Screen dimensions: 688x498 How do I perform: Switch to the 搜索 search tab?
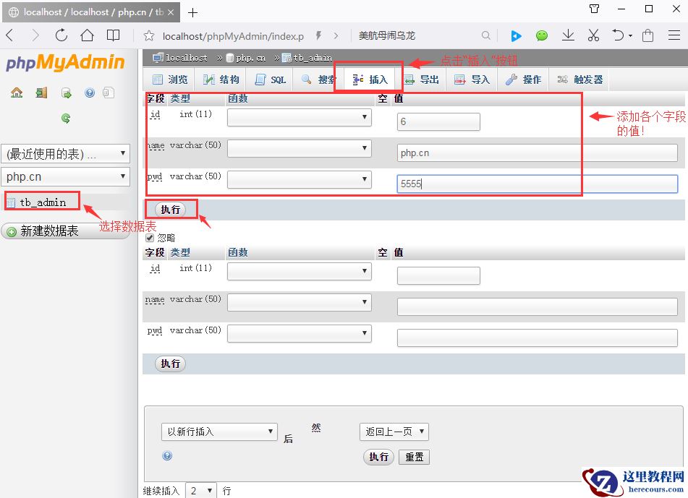click(318, 80)
